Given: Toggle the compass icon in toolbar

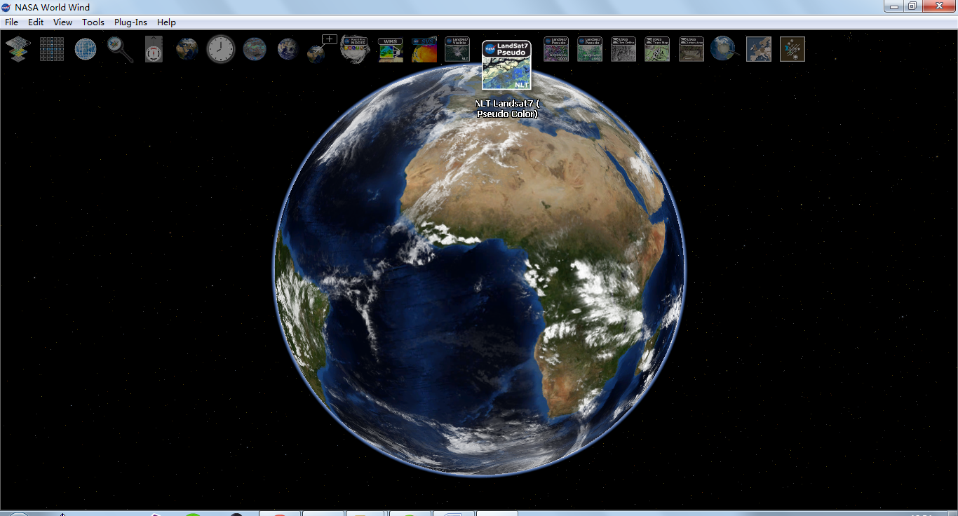Looking at the screenshot, I should point(154,49).
